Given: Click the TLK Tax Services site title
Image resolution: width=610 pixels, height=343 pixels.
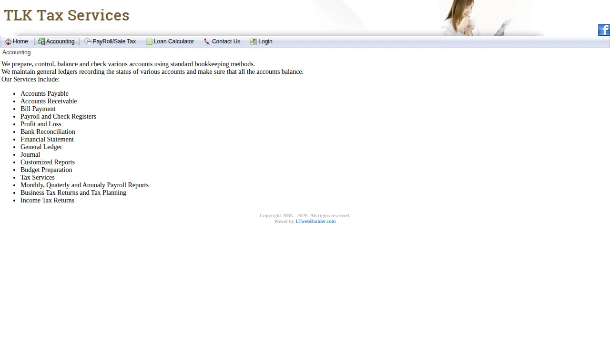Looking at the screenshot, I should pyautogui.click(x=67, y=15).
